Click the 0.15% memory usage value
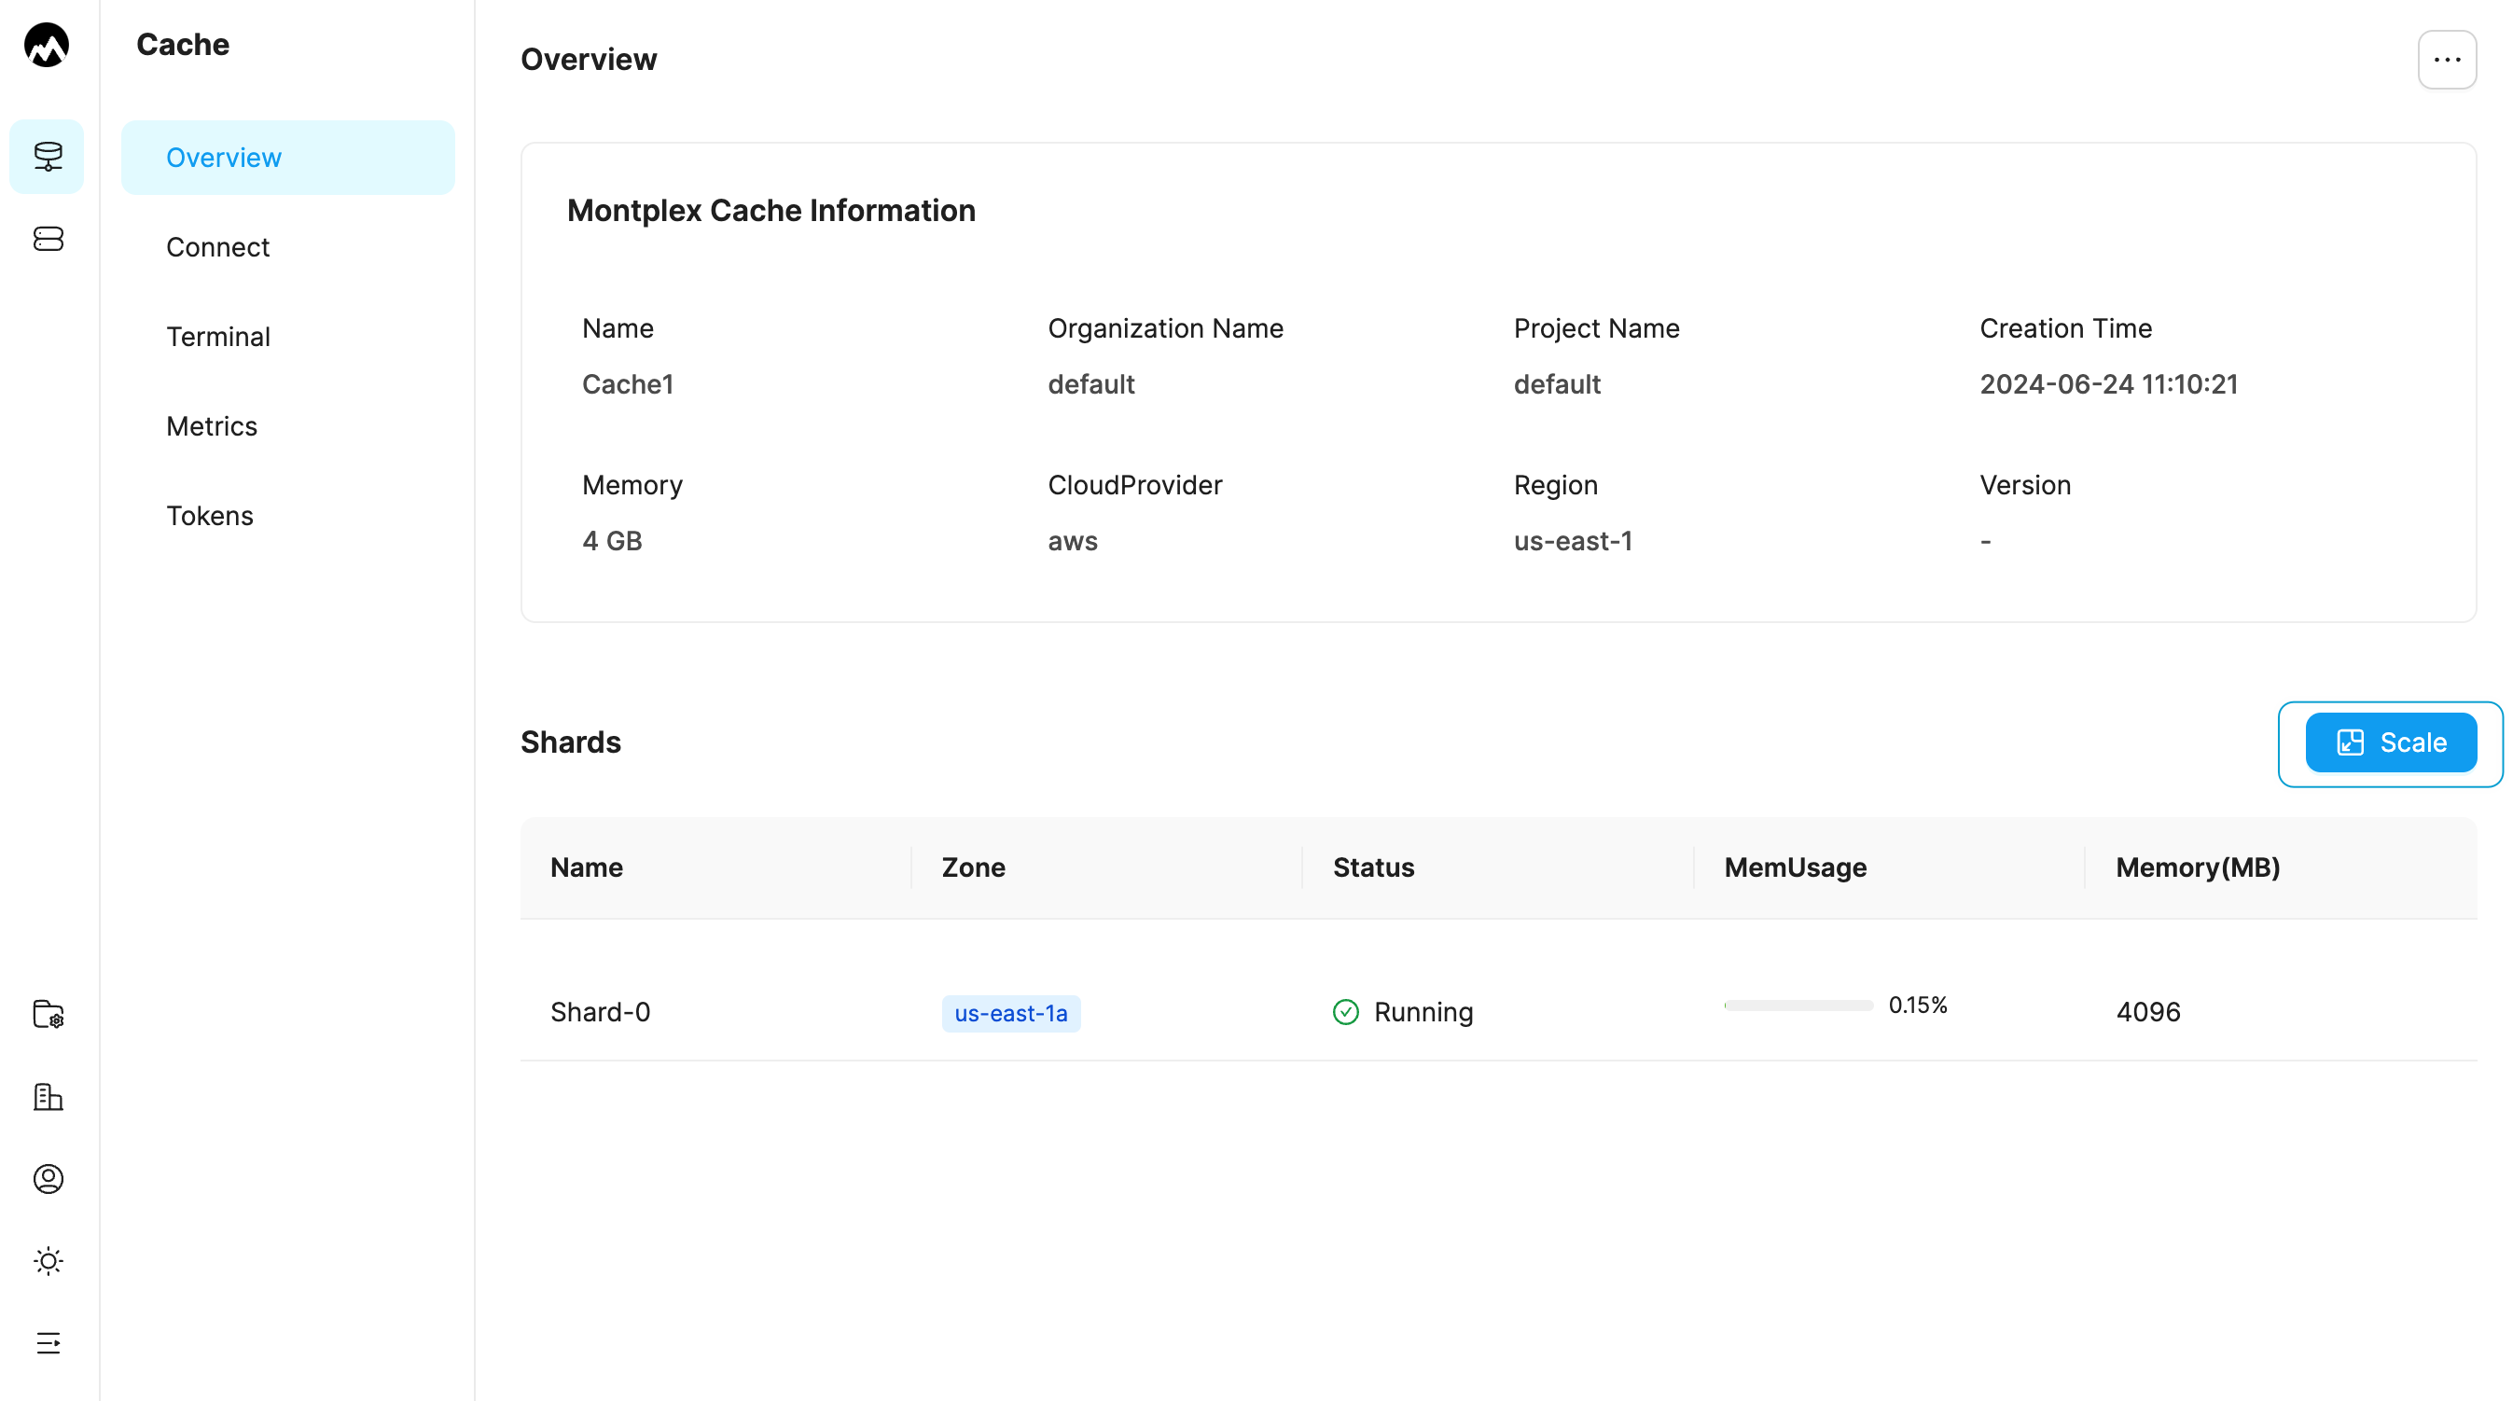Screen dimensions: 2513x1401 click(x=1918, y=1005)
